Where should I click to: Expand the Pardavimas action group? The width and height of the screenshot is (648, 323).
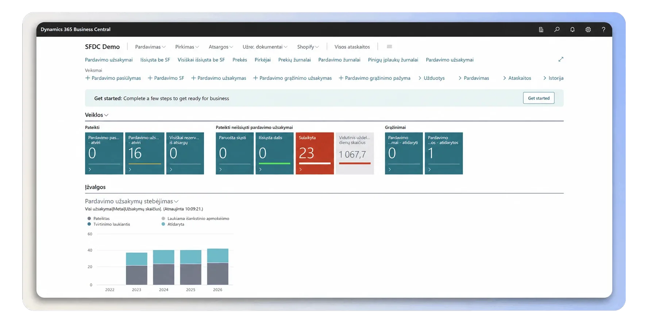pyautogui.click(x=474, y=78)
